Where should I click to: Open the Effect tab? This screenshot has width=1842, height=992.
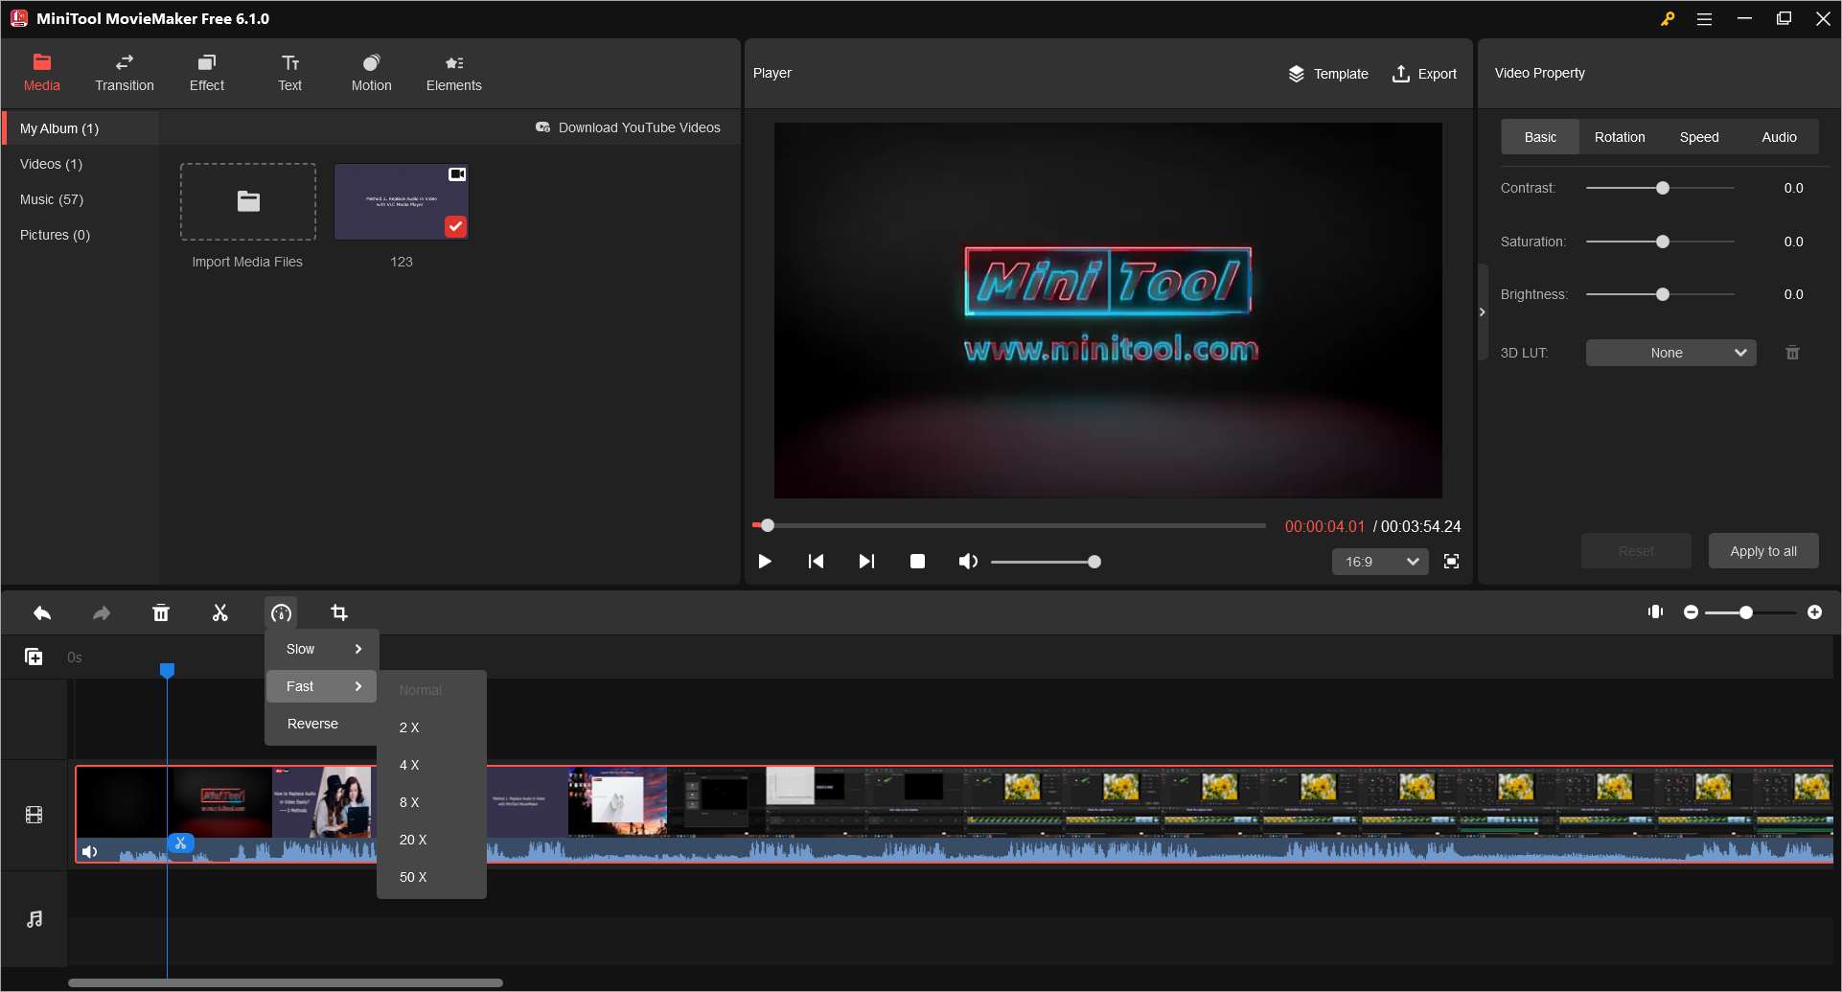(207, 74)
